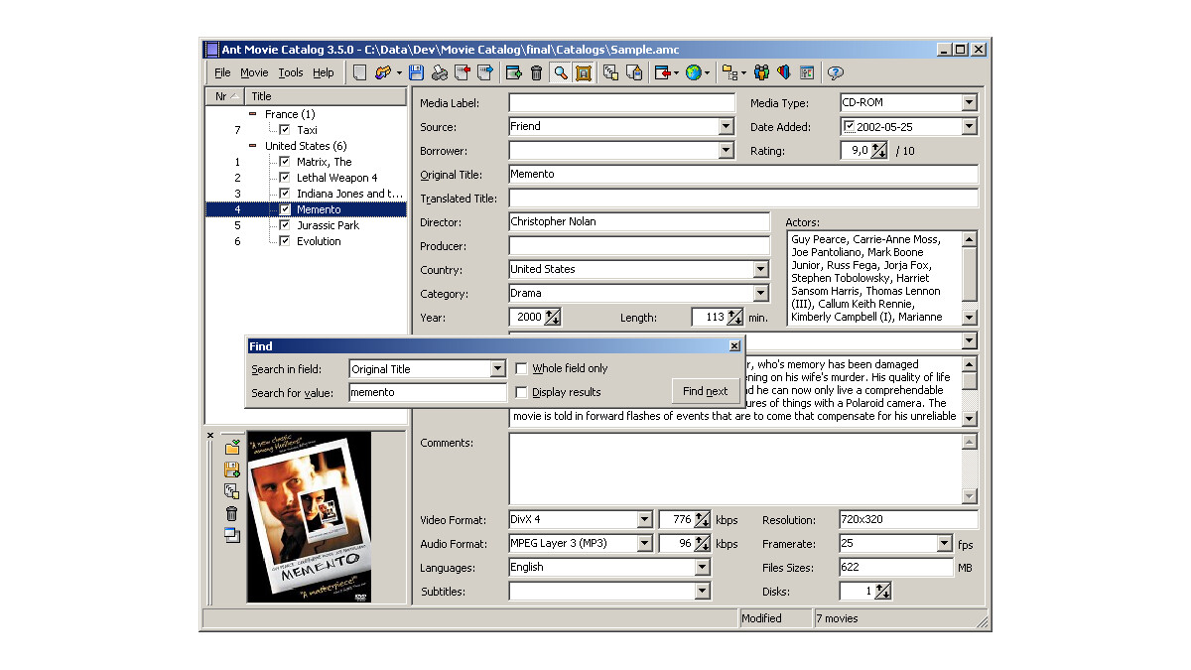Click the printer icon in the toolbar
Screen dimensions: 1191x670
(440, 72)
